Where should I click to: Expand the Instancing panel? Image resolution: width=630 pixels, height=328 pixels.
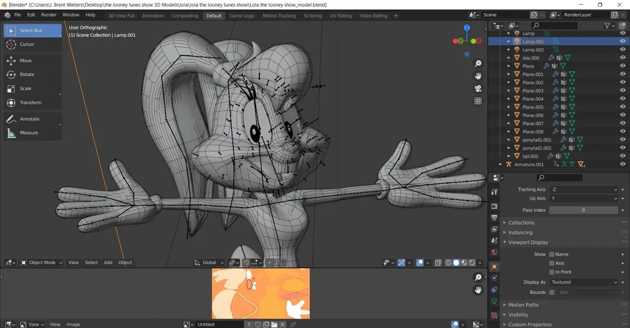pos(520,233)
